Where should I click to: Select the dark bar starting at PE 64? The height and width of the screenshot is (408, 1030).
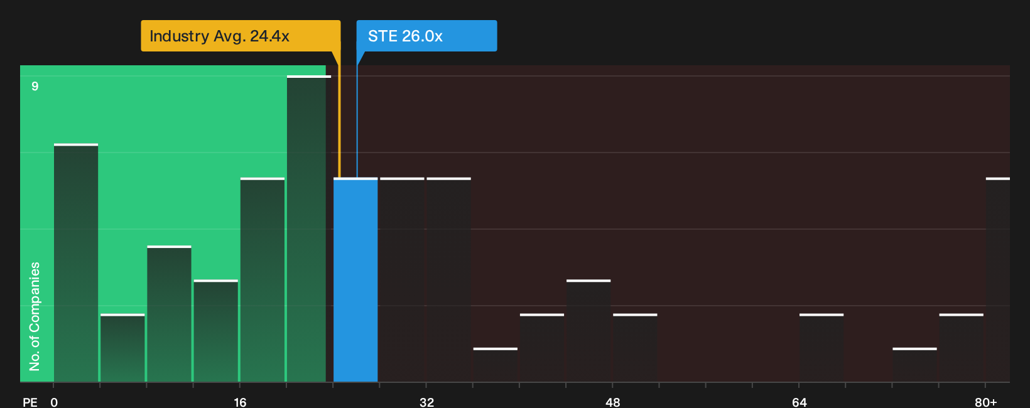tap(821, 348)
